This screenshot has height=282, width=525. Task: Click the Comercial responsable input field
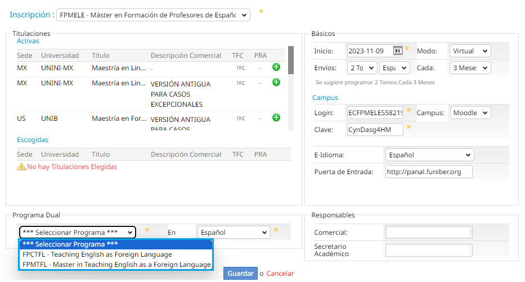pyautogui.click(x=429, y=233)
